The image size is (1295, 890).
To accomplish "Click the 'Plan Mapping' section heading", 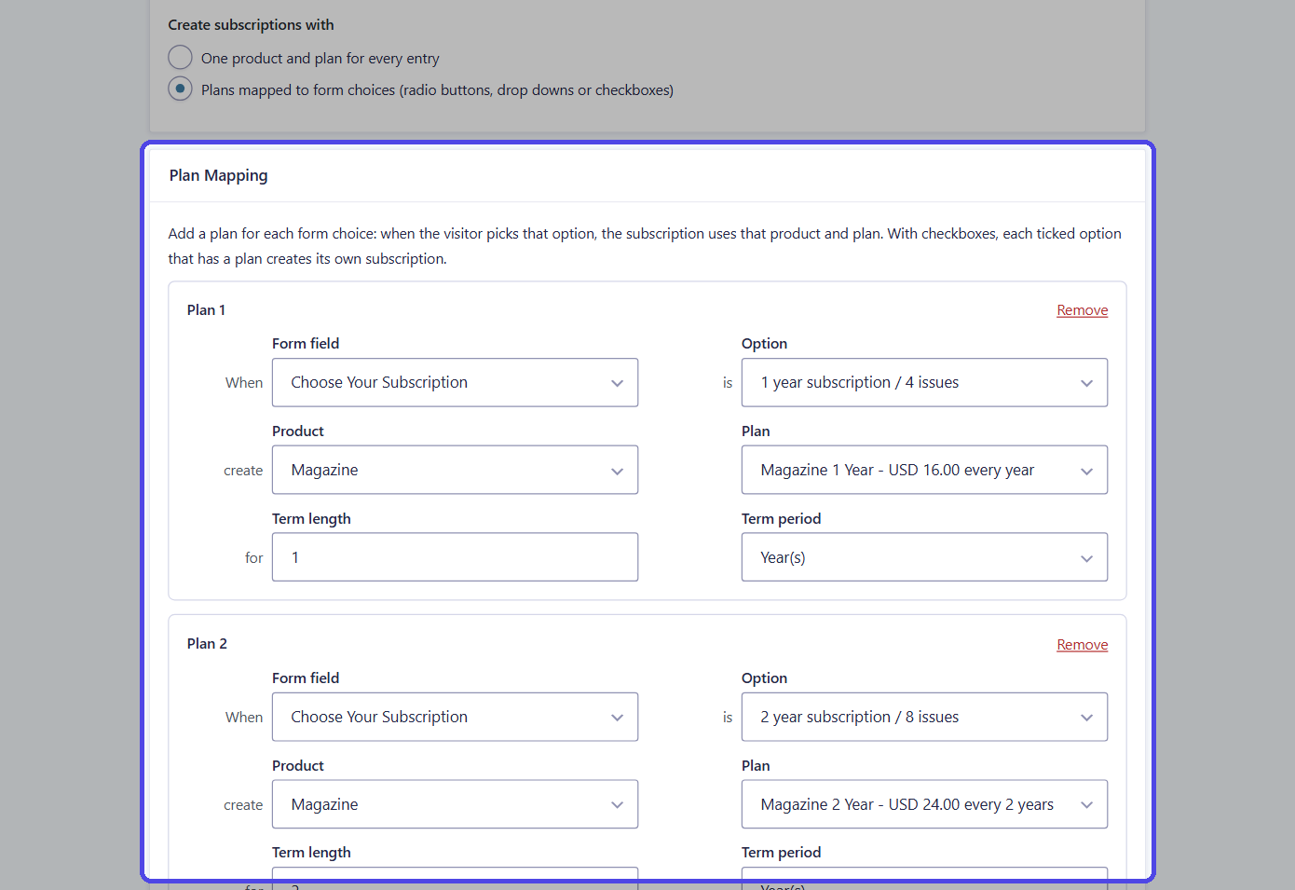I will pyautogui.click(x=218, y=175).
